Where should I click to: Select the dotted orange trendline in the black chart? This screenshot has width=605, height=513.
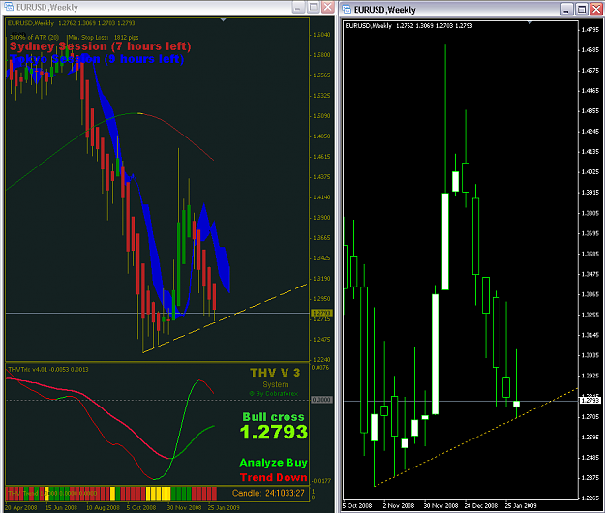(x=475, y=438)
